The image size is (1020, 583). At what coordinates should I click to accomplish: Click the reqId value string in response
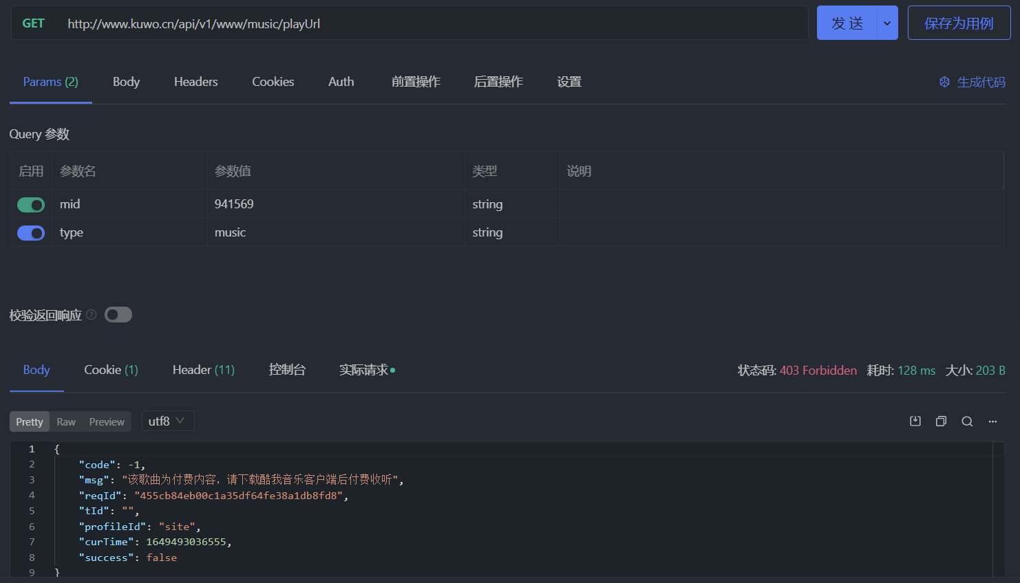(x=239, y=496)
